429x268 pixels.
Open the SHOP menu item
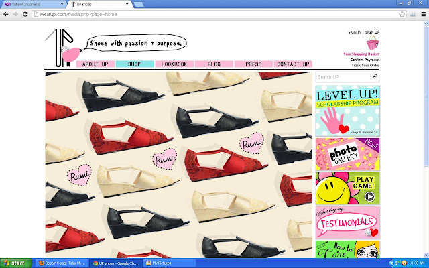pyautogui.click(x=135, y=64)
